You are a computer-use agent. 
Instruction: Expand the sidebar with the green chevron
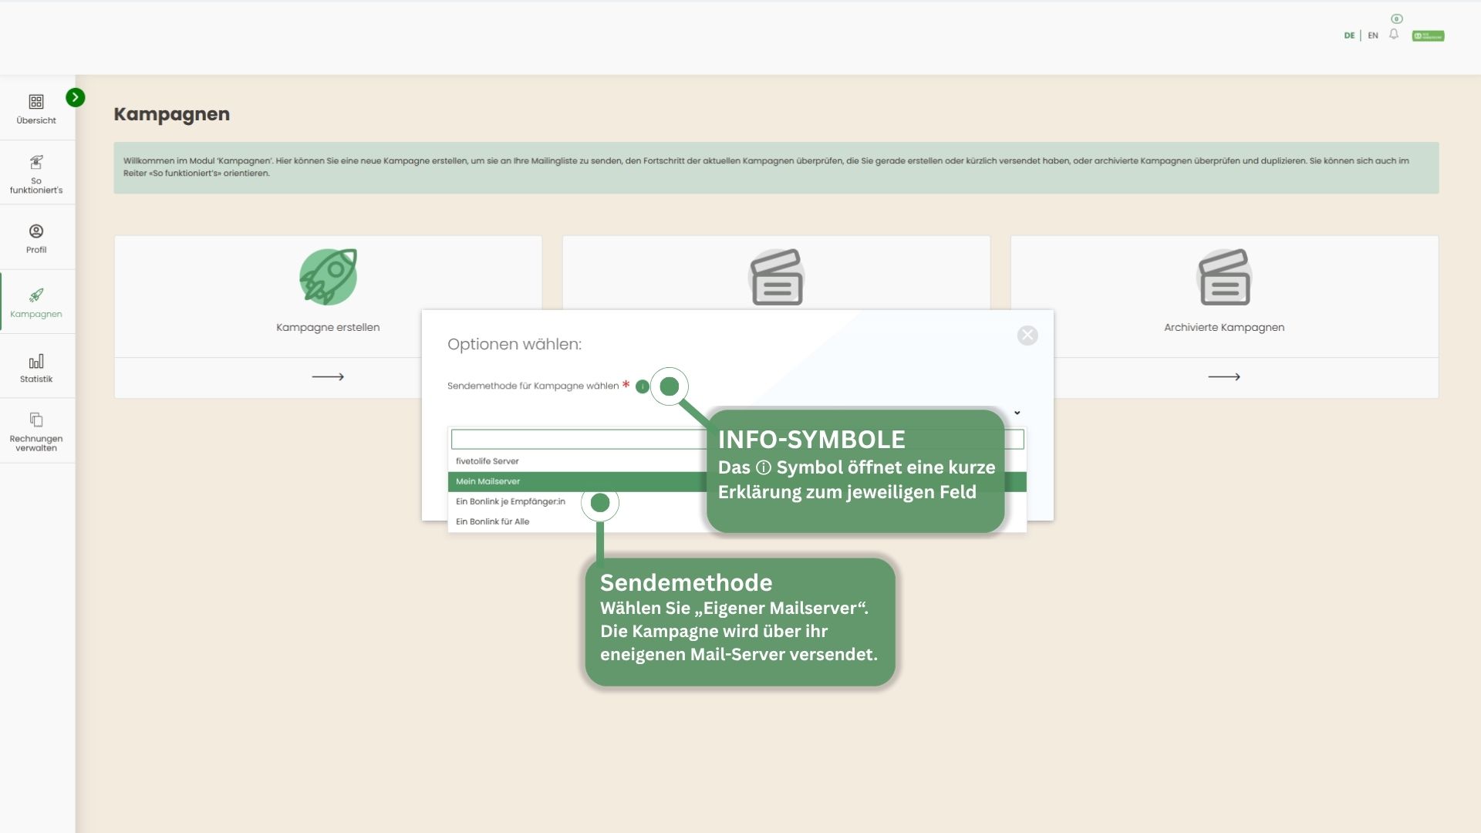(x=76, y=97)
